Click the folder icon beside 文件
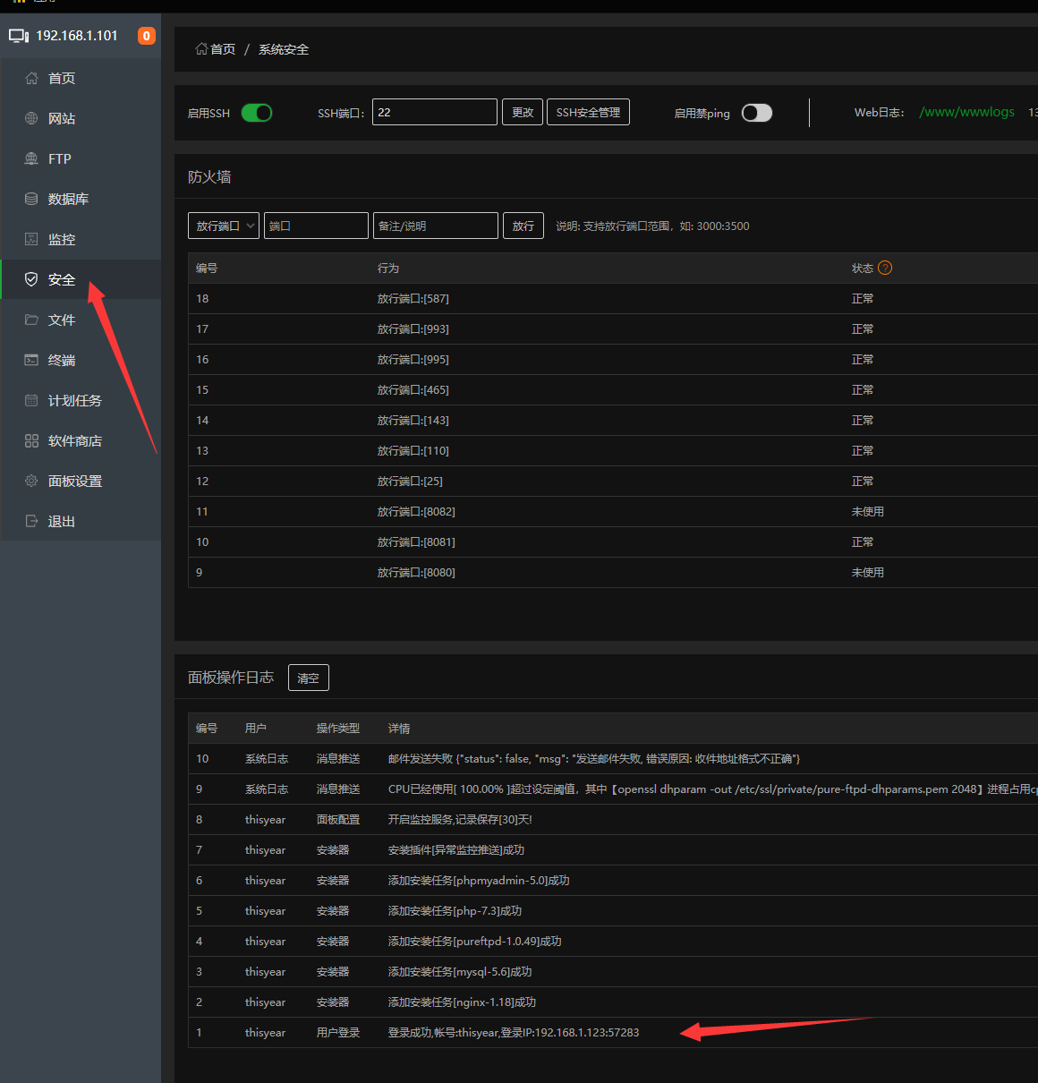Image resolution: width=1038 pixels, height=1083 pixels. (31, 320)
